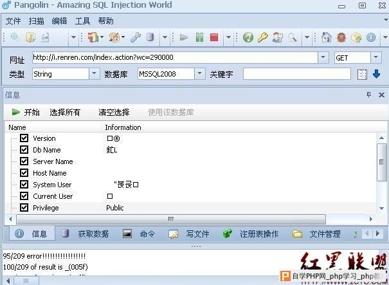Switch to the 获取数据 tab
The width and height of the screenshot is (389, 285).
pos(85,234)
